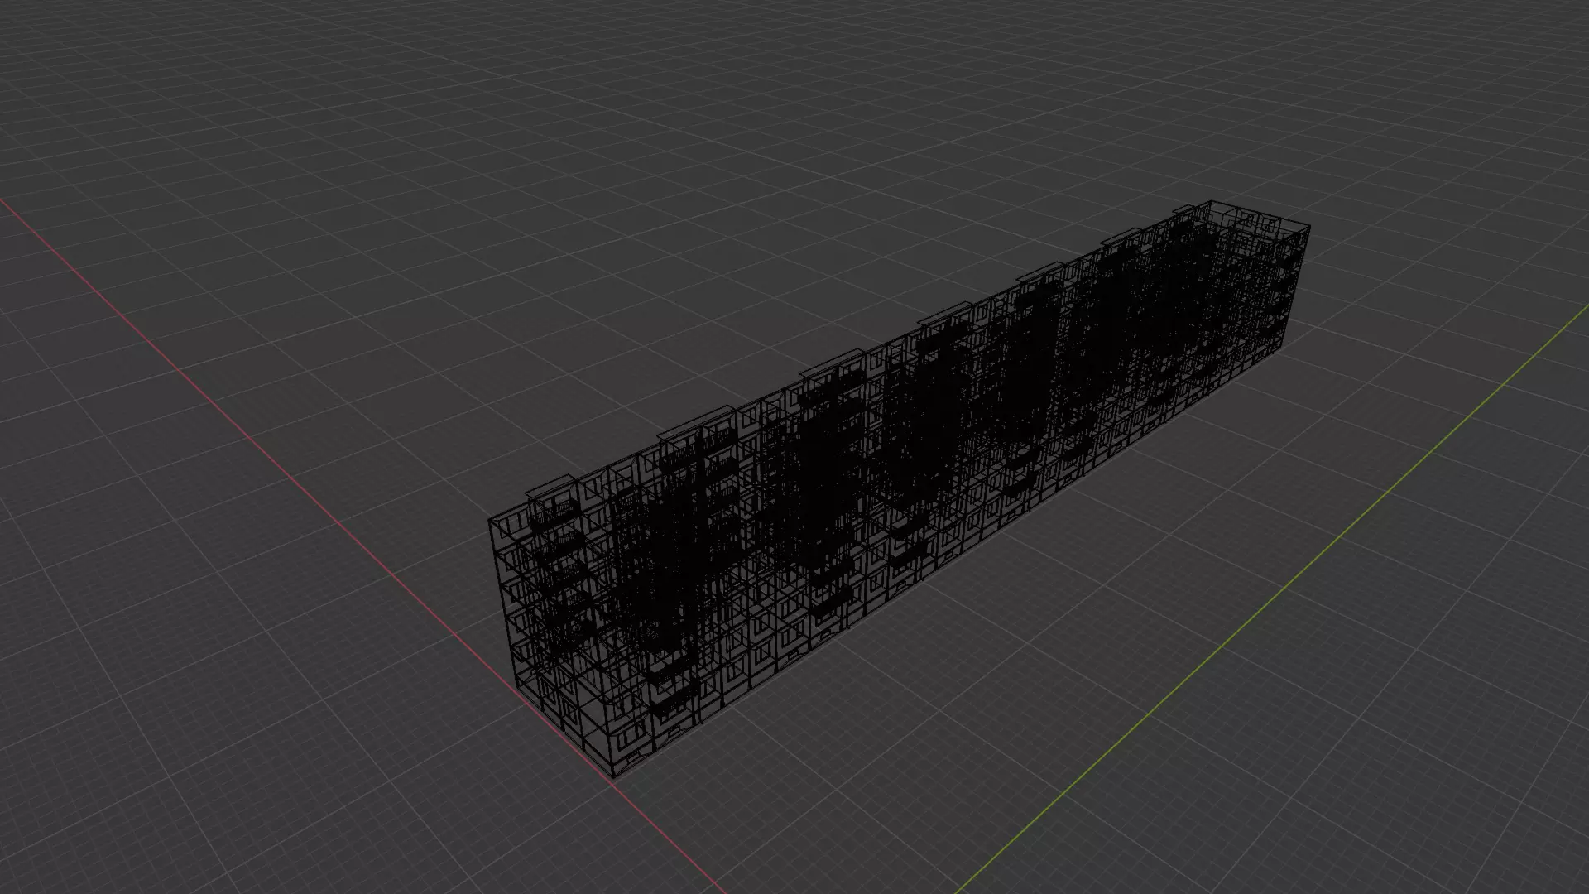Select the wireframe building model in viewport
Screen dimensions: 1589x894
pyautogui.click(x=898, y=488)
